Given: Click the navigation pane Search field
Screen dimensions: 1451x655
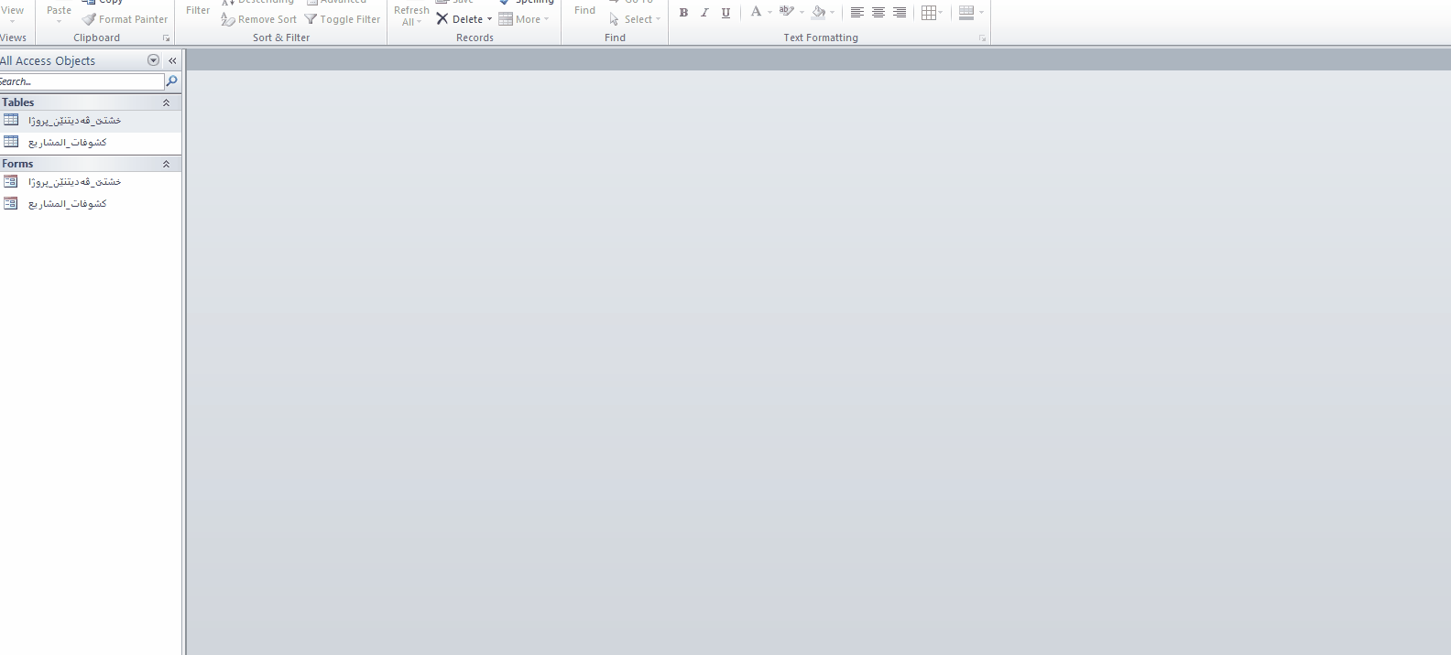Looking at the screenshot, I should click(82, 81).
